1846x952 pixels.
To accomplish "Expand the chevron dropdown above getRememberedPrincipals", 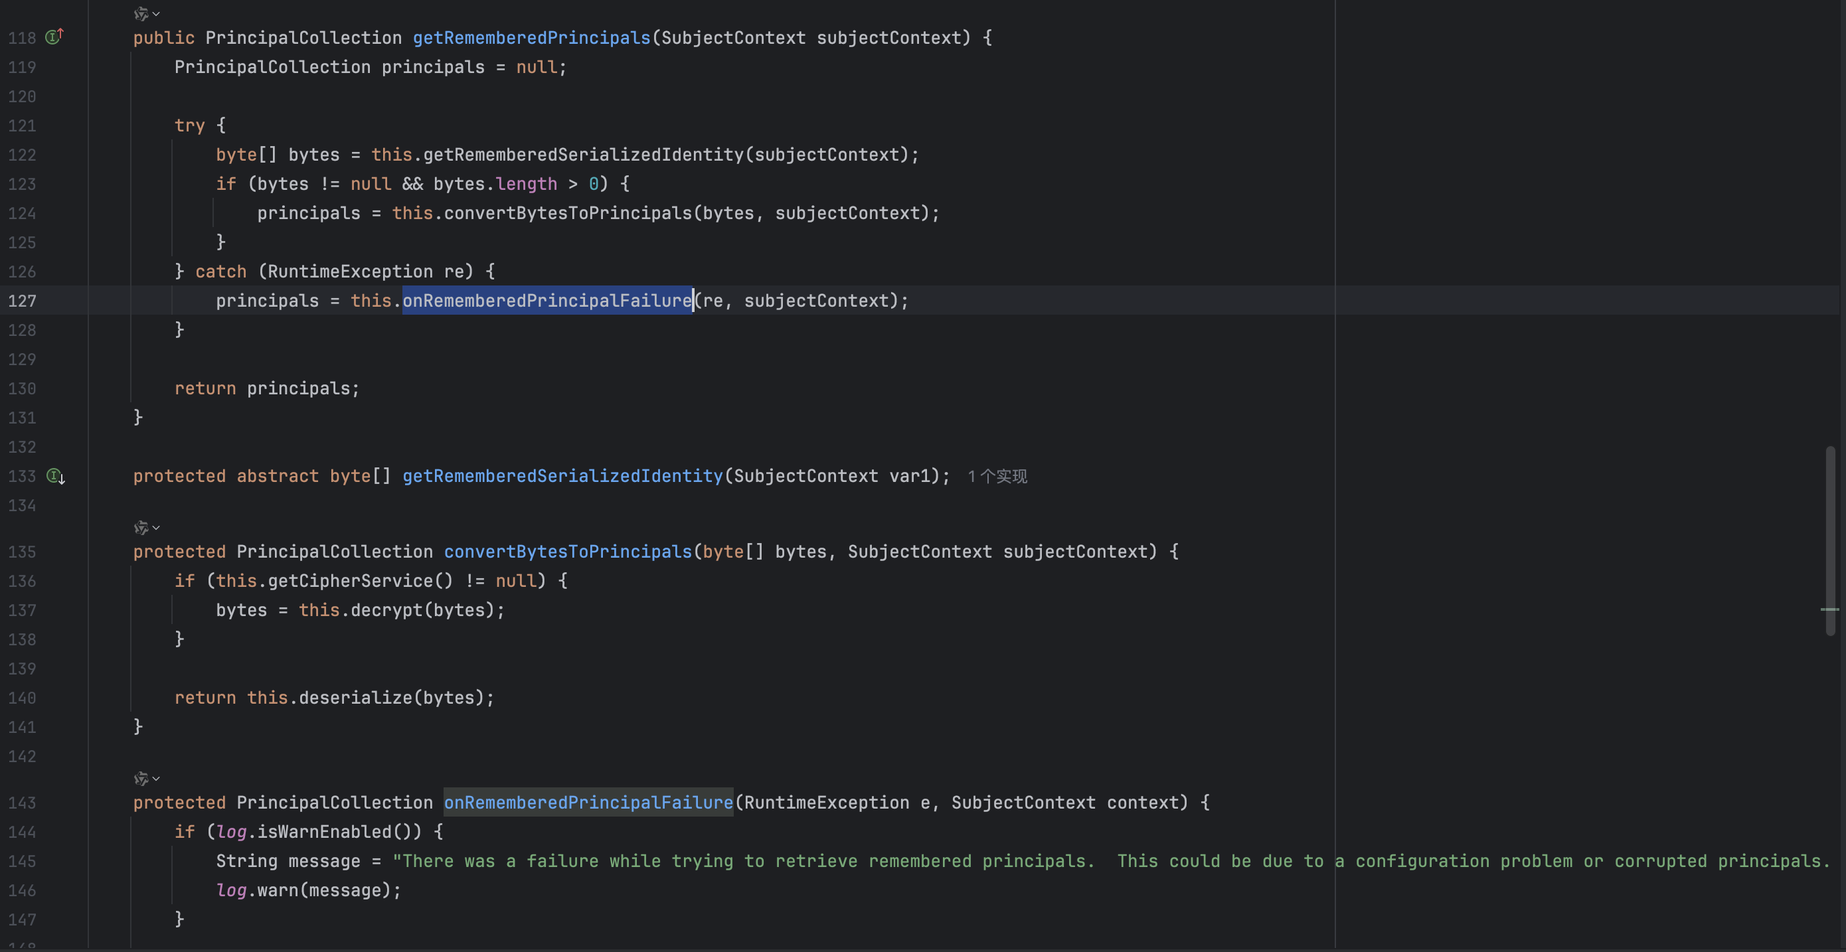I will point(156,14).
